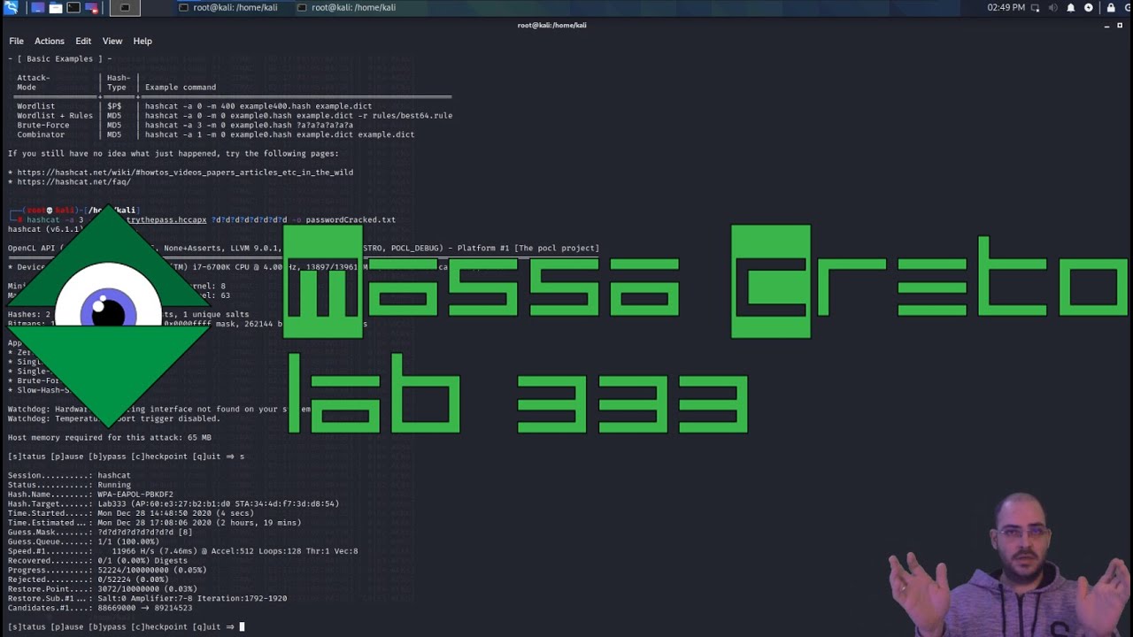Viewport: 1133px width, 637px height.
Task: Open the Kali dragon applications menu
Action: pos(11,8)
